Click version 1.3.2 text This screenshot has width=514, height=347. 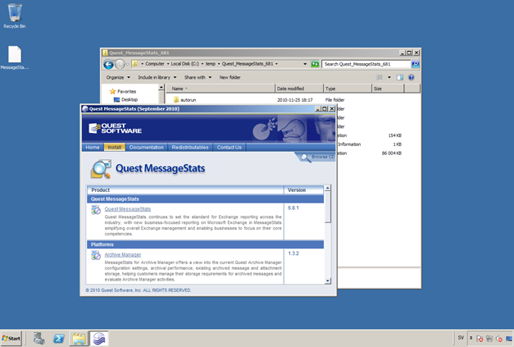pyautogui.click(x=293, y=253)
